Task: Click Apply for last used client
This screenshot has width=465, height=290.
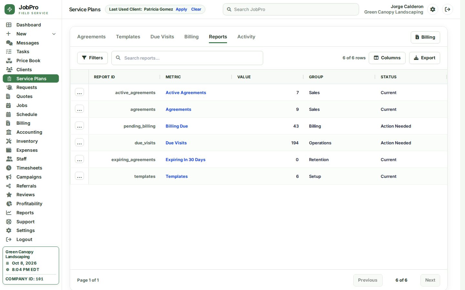Action: click(181, 9)
